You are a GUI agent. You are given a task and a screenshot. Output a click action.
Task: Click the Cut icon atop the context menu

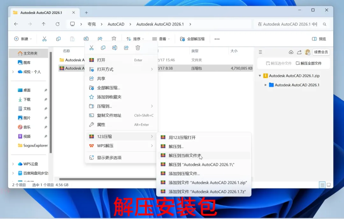(91, 48)
